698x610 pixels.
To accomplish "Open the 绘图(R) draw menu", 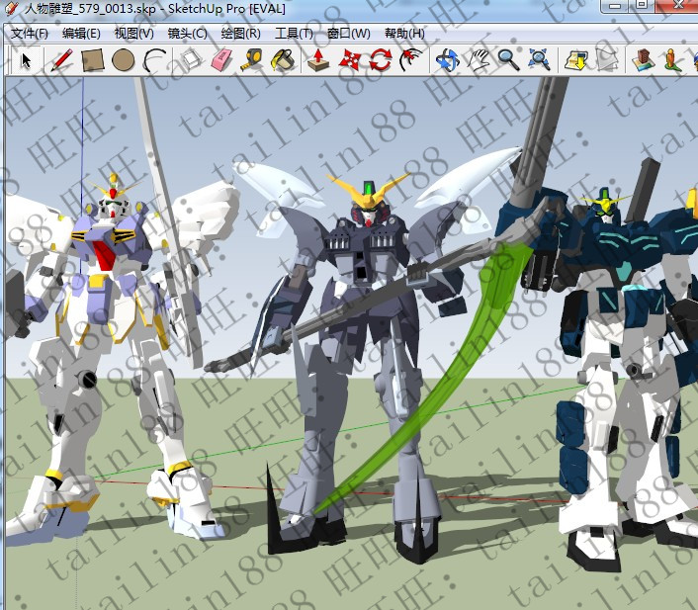I will point(241,34).
